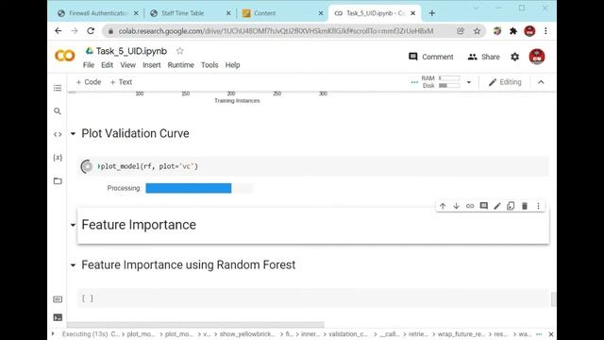The height and width of the screenshot is (340, 604).
Task: Open the View menu
Action: (x=128, y=65)
